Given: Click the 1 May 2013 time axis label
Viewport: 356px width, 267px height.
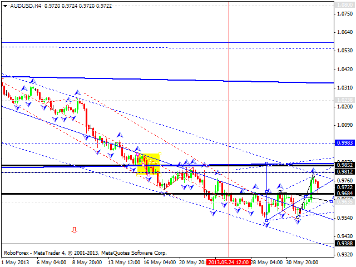Looking at the screenshot, I should click(x=16, y=263).
